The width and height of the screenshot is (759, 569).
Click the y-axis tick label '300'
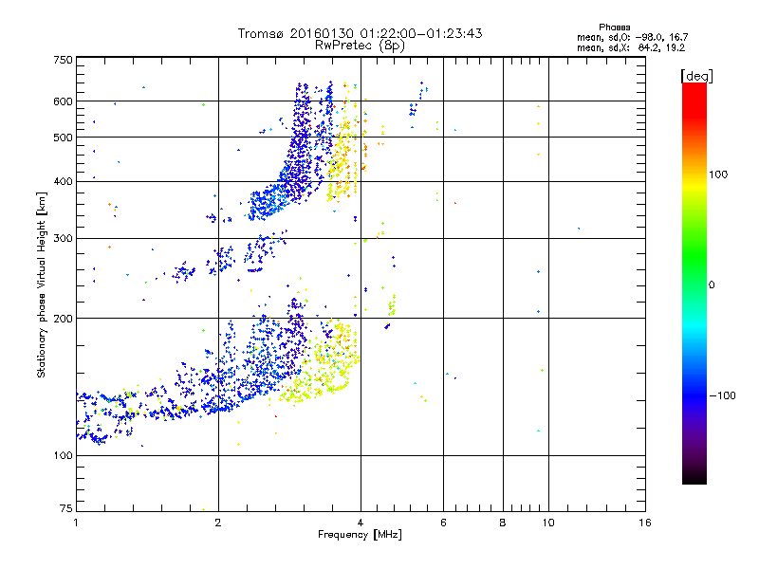[63, 238]
